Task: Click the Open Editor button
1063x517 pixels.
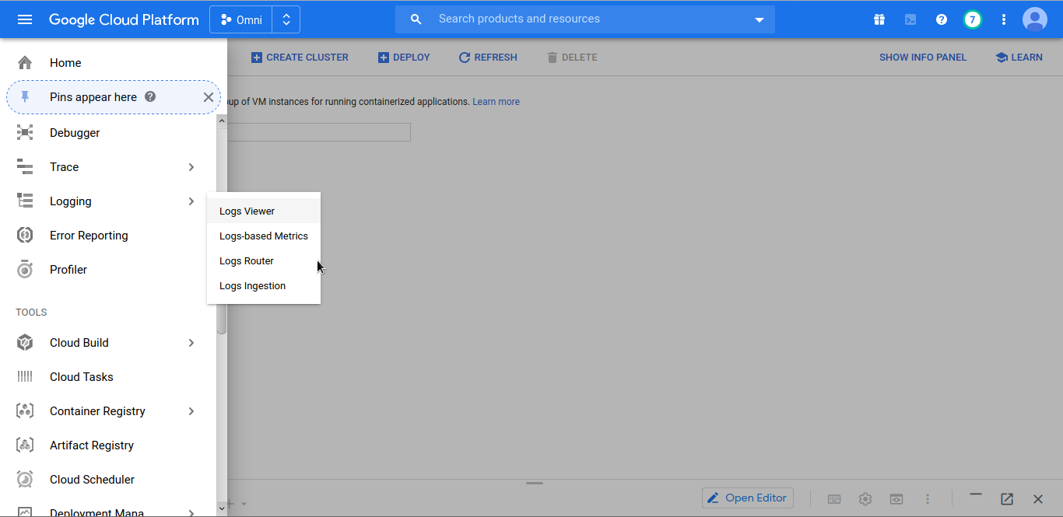Action: tap(748, 498)
